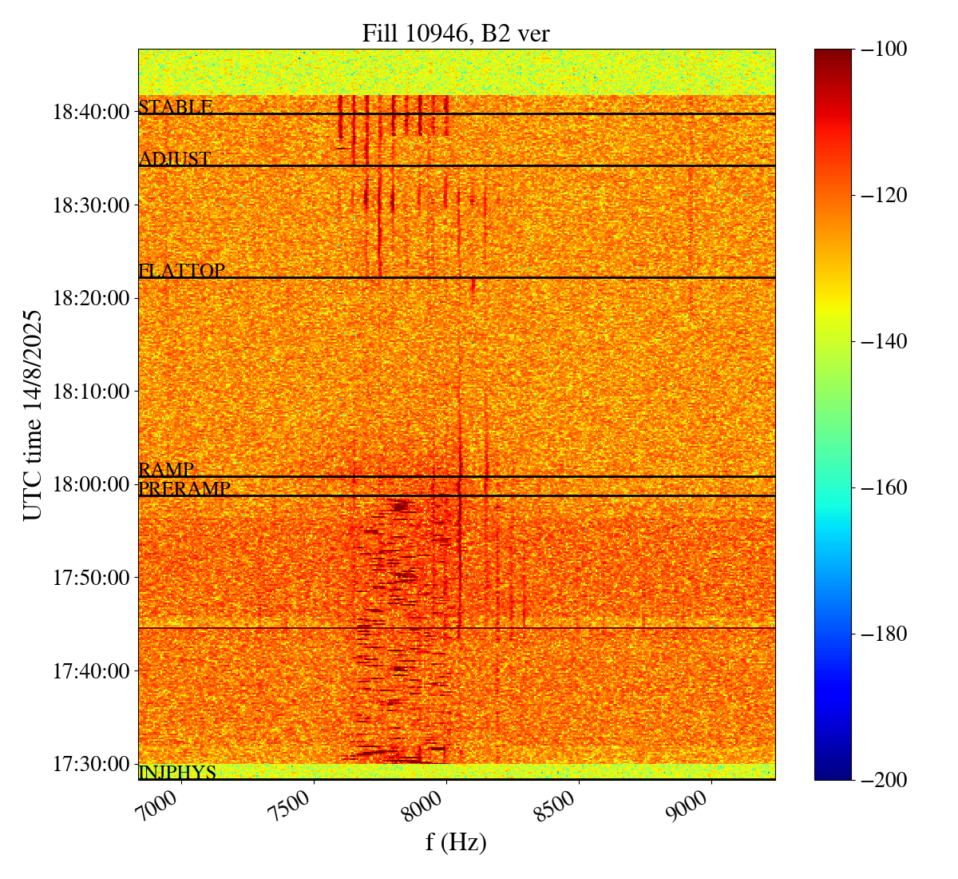Select the RAMP mode label

[166, 470]
